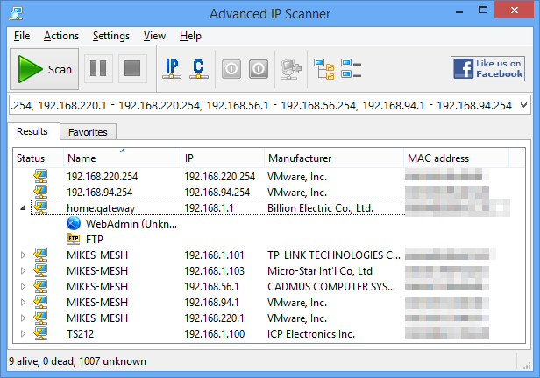Select the home.gateway device name
The image size is (540, 378).
coord(101,208)
